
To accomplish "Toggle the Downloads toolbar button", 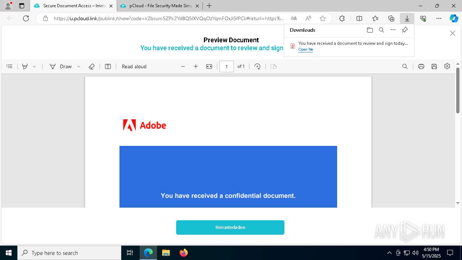I will (x=407, y=18).
